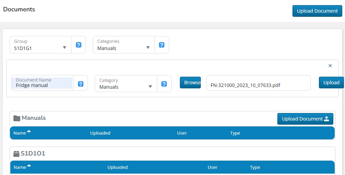Click help icon beside Categories filter
The image size is (345, 175).
[162, 45]
